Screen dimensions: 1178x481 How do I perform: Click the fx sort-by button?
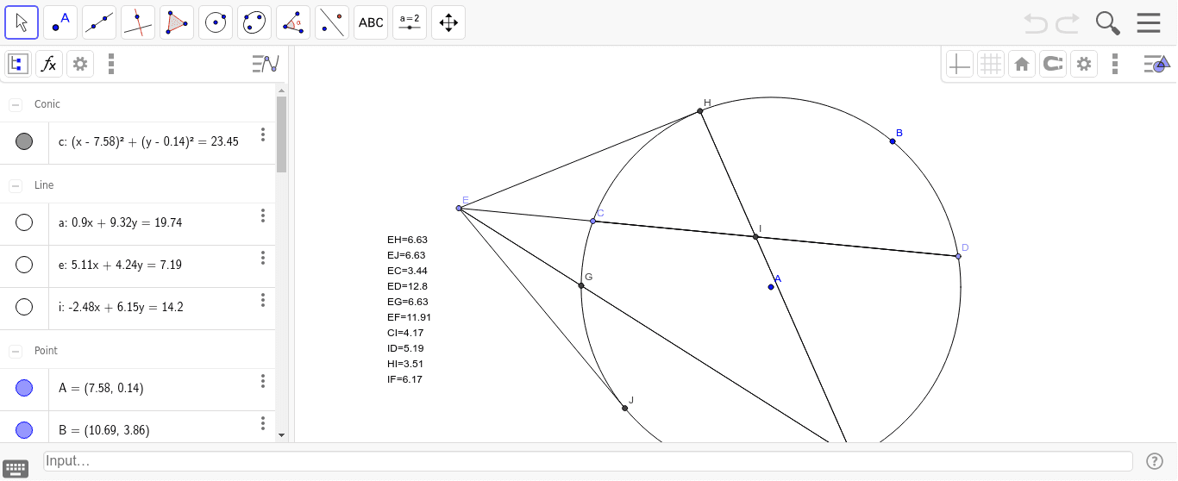[49, 64]
